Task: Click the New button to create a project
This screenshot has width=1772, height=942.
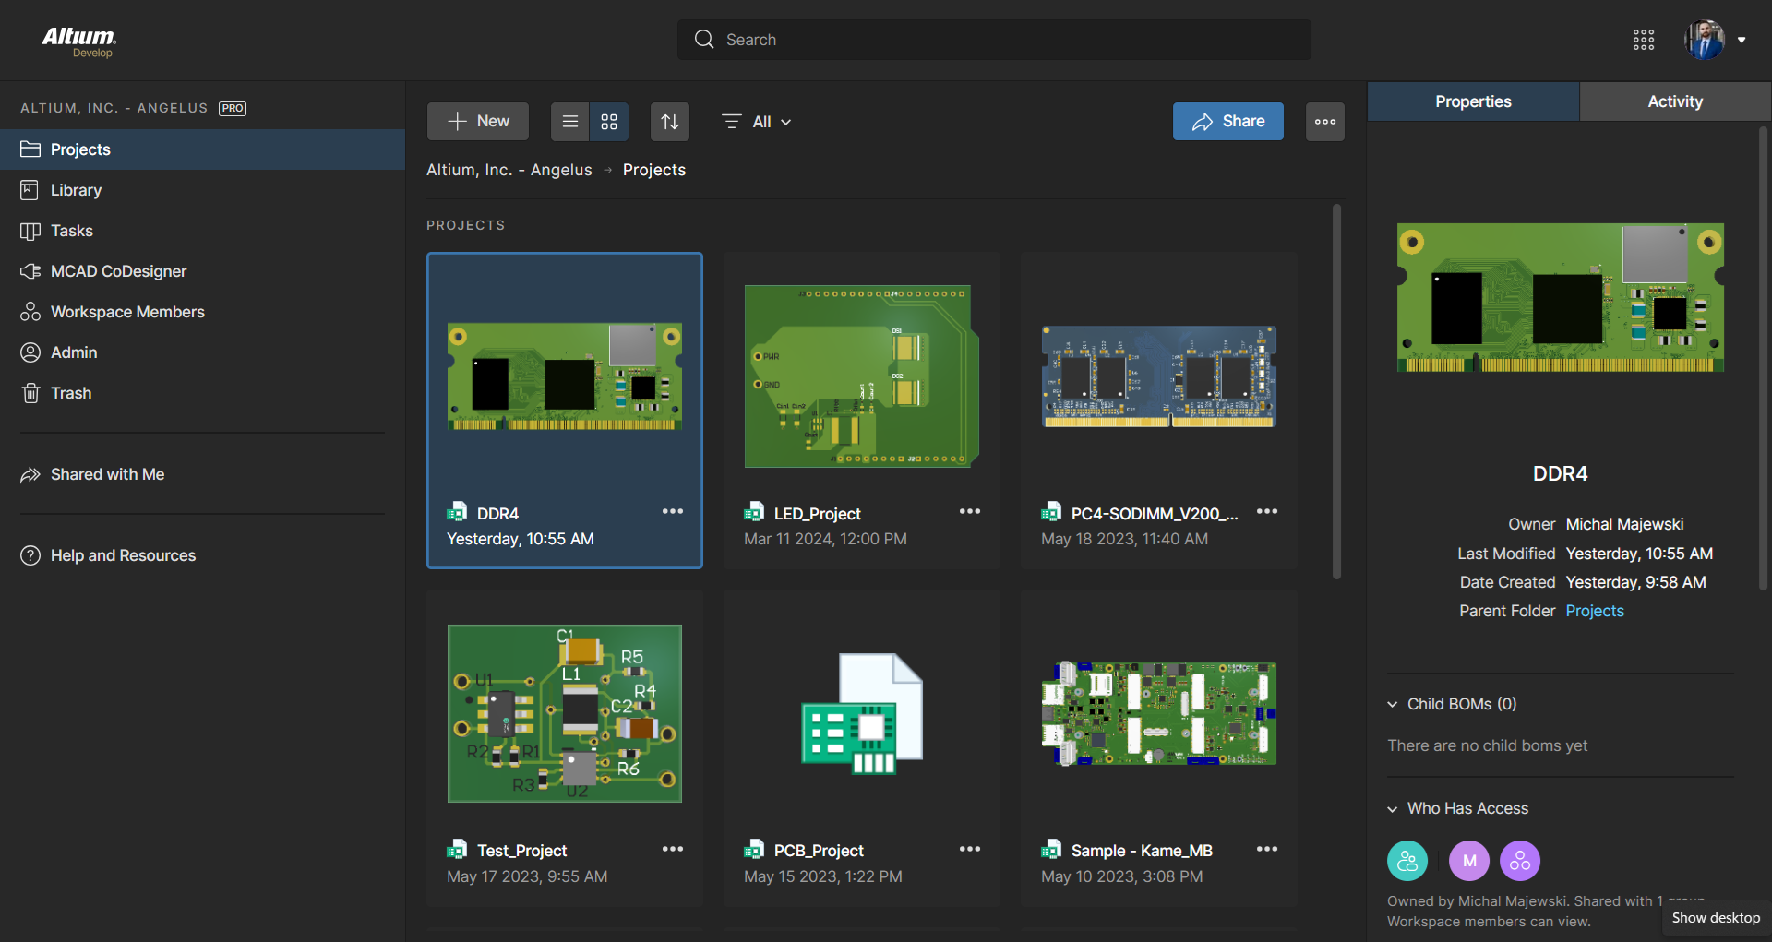Action: (477, 121)
